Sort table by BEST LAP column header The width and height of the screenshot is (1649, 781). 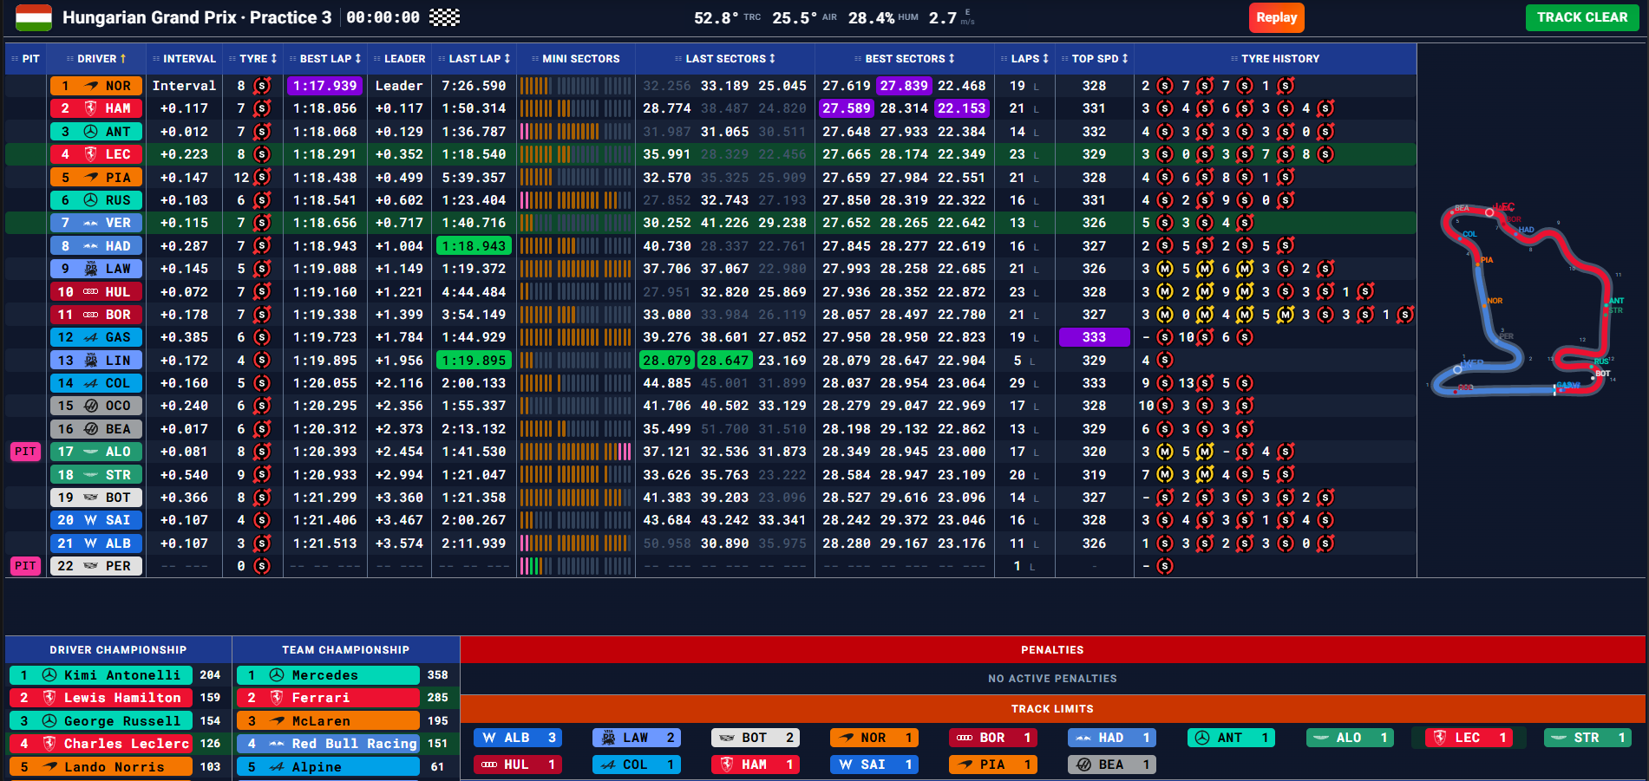coord(326,59)
